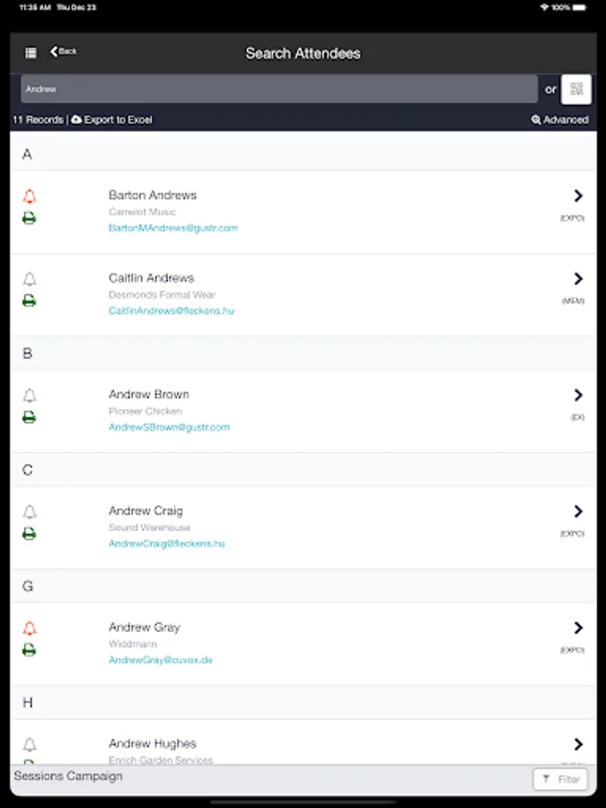
Task: Click the Advanced search magnifier icon
Action: tap(536, 119)
